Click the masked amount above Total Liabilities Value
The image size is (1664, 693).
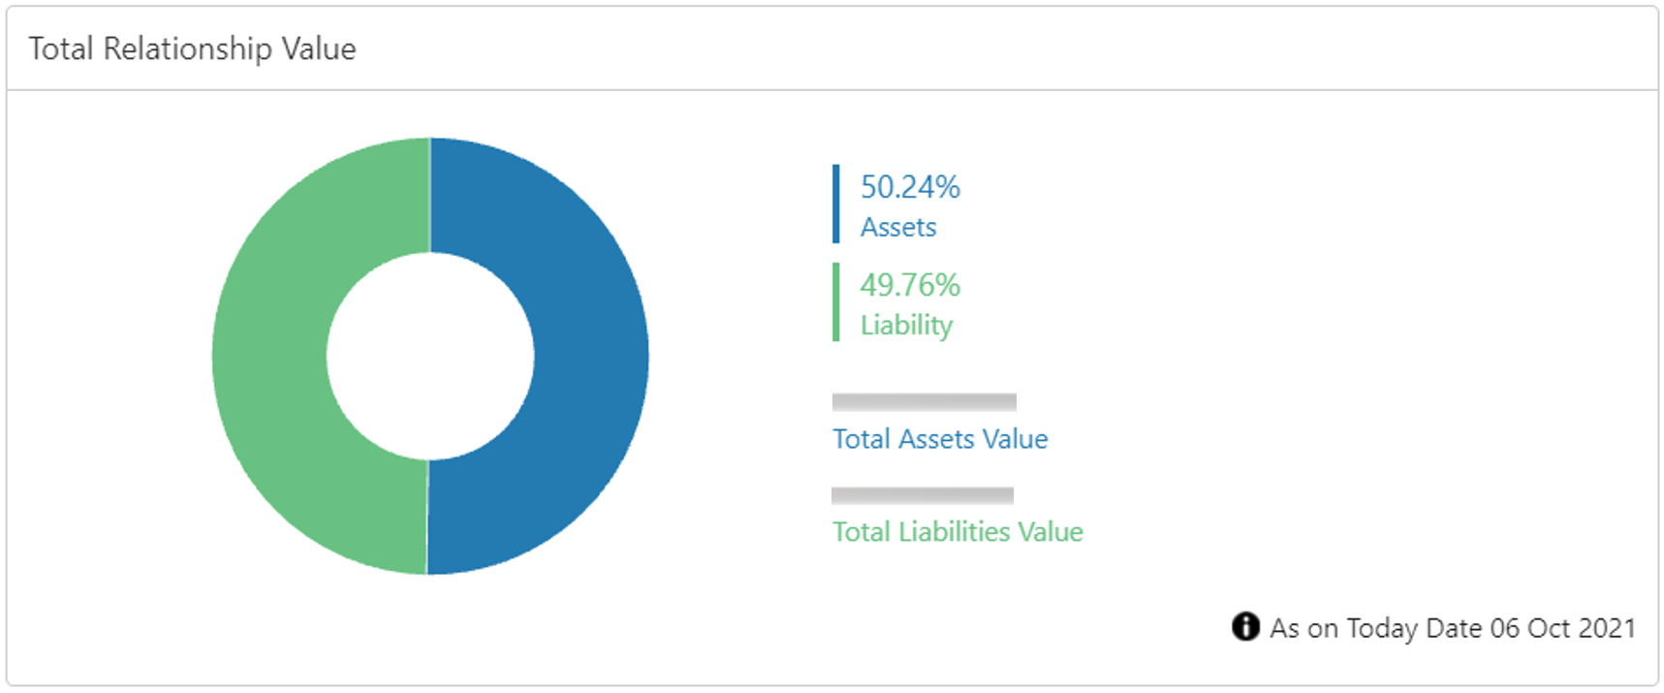click(923, 495)
